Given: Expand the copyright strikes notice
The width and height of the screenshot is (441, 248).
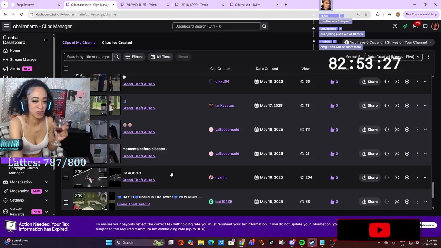Looking at the screenshot, I should click(430, 42).
